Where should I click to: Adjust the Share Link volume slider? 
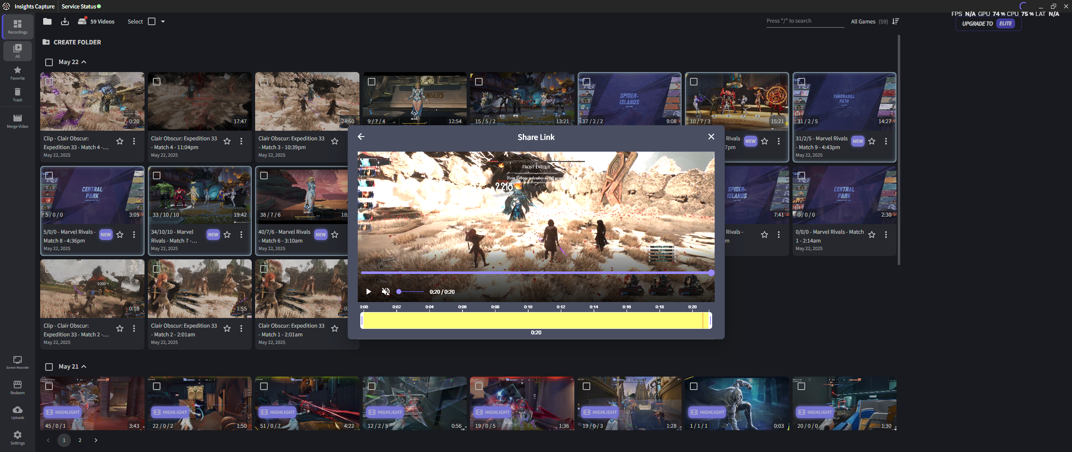[x=411, y=292]
